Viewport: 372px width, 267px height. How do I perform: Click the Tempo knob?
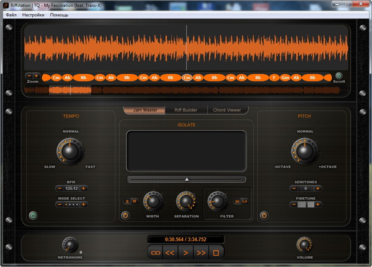[x=70, y=151]
